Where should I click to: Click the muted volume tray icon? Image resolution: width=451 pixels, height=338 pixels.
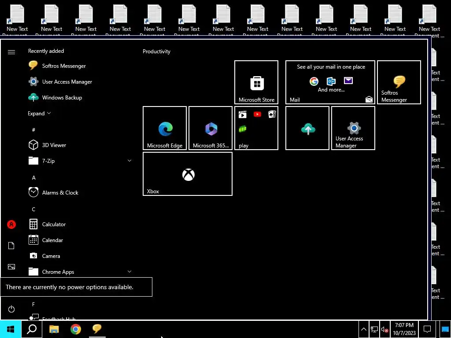[384, 330]
